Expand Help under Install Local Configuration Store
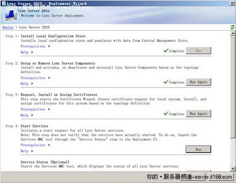 click(27, 52)
